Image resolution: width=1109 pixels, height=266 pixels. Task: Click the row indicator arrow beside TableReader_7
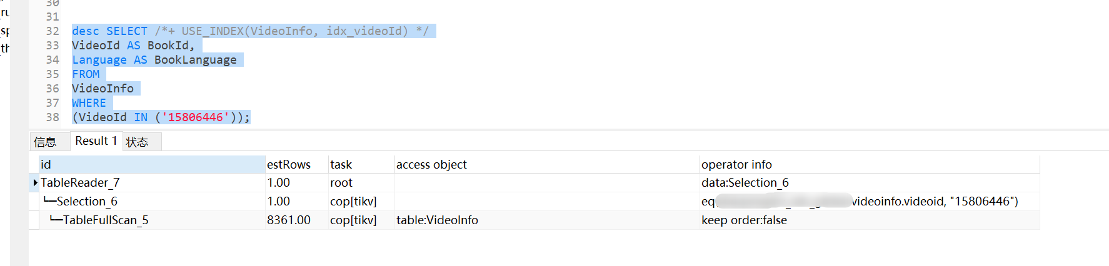35,182
